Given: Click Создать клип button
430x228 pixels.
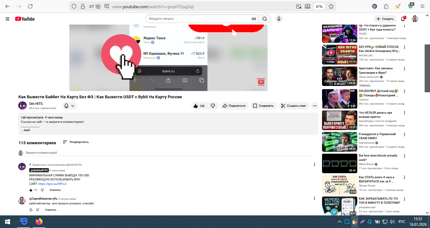Looking at the screenshot, I should [294, 106].
